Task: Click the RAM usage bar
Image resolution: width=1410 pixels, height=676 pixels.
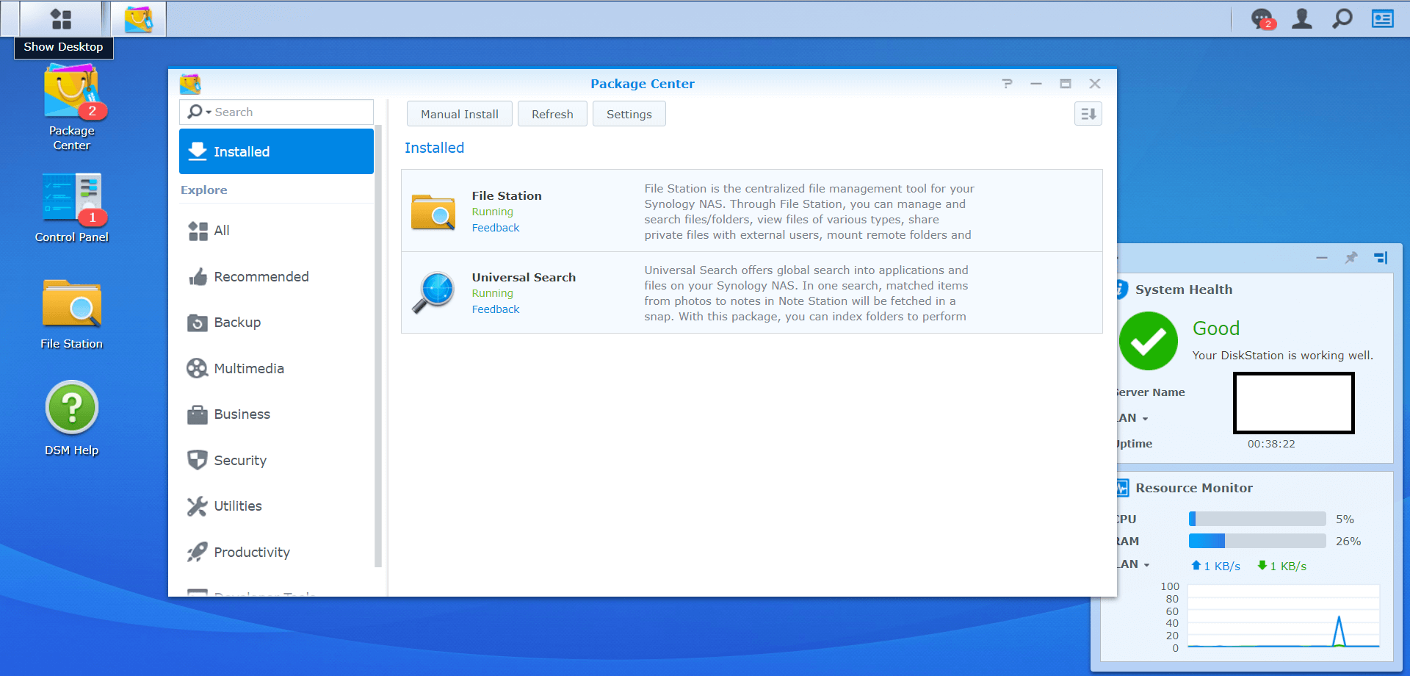Action: coord(1257,541)
